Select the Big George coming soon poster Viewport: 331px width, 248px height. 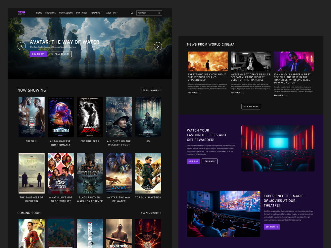coord(119,233)
